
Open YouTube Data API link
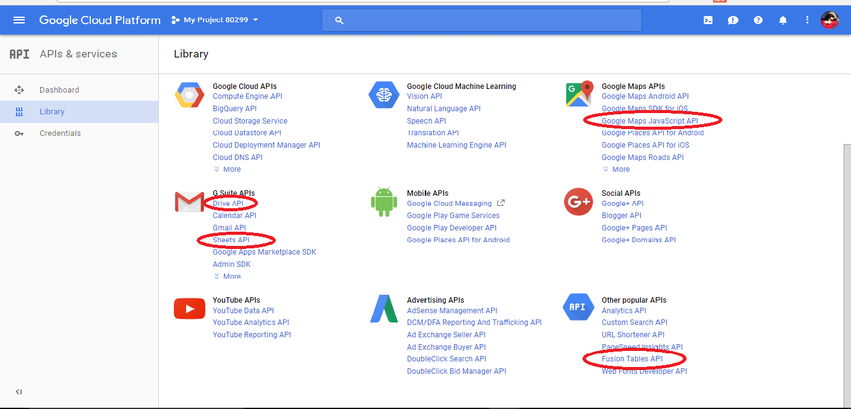click(243, 311)
